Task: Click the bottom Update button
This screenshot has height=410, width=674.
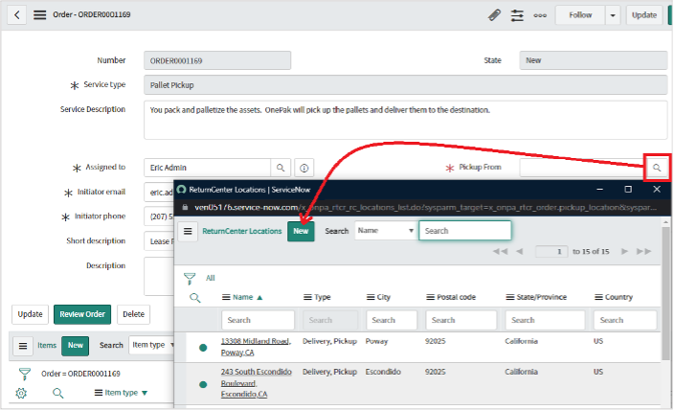Action: (x=30, y=314)
